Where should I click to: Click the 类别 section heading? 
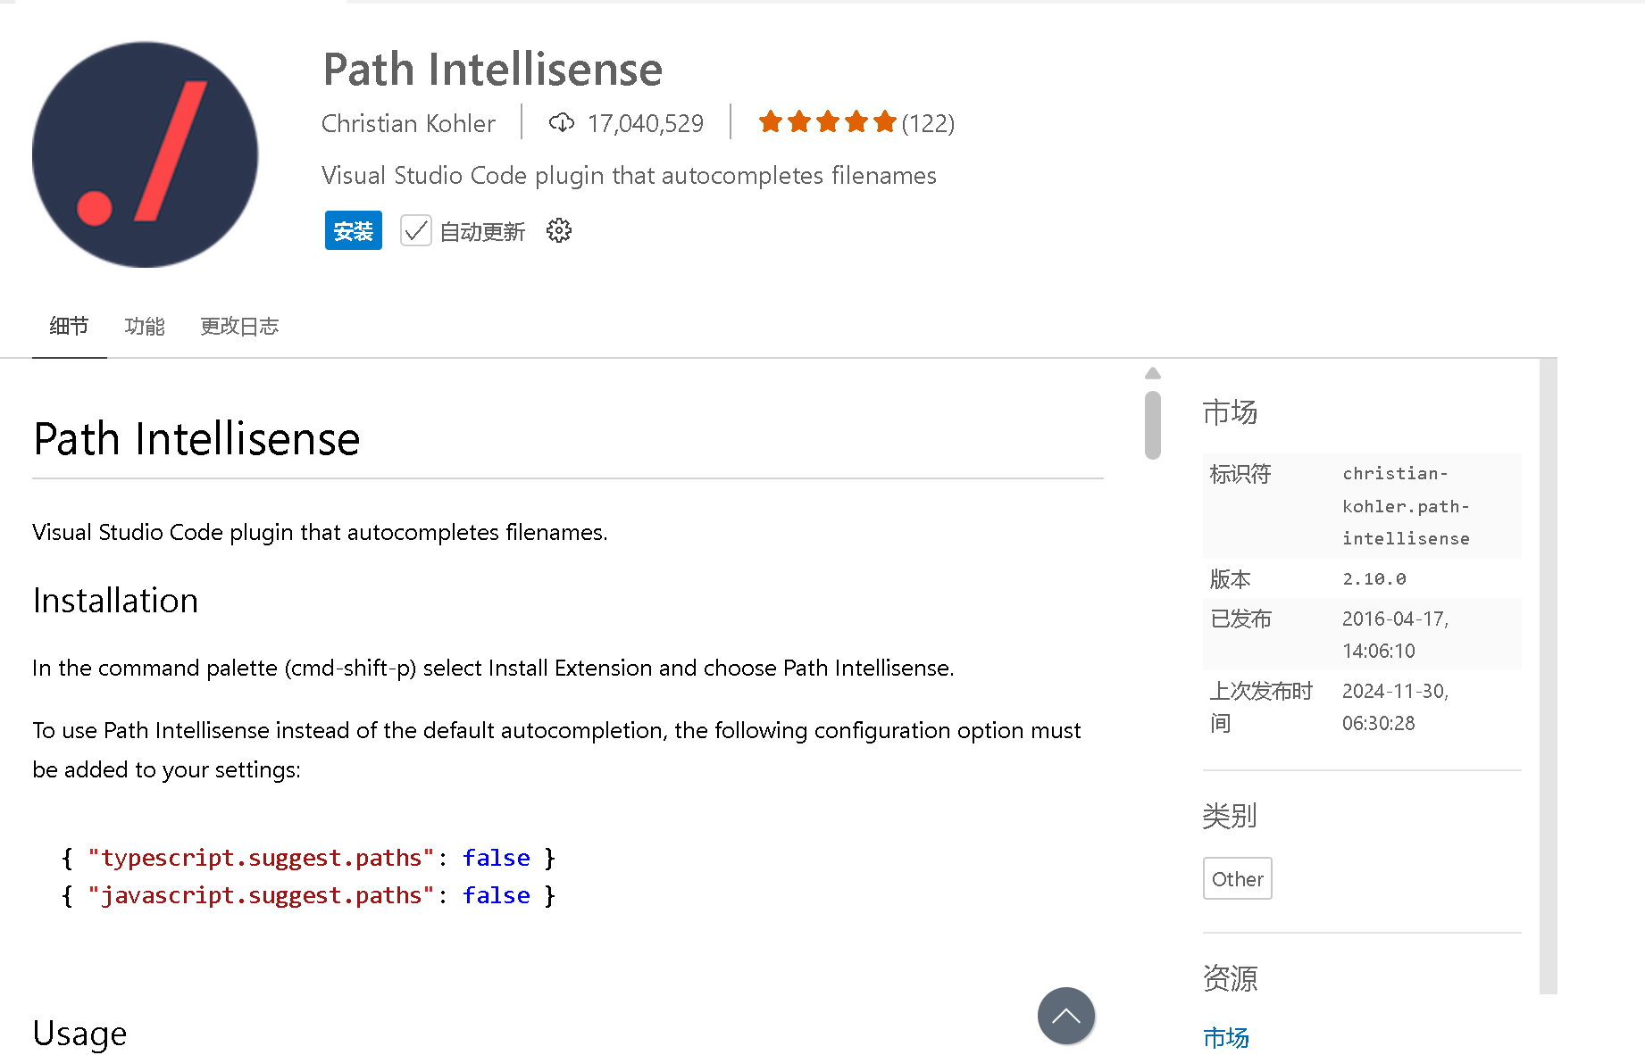[x=1230, y=816]
